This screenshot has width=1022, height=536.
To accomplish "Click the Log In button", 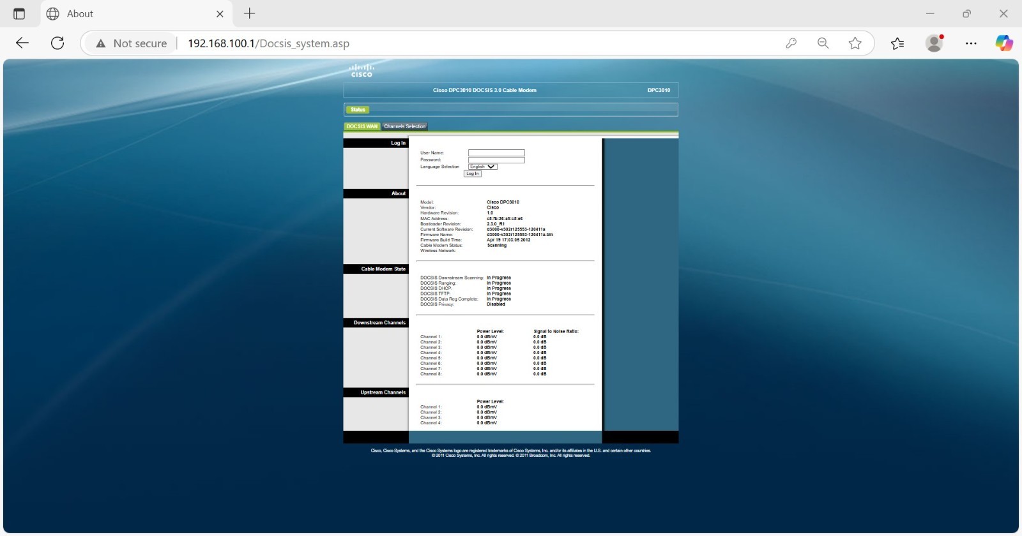I will [472, 174].
